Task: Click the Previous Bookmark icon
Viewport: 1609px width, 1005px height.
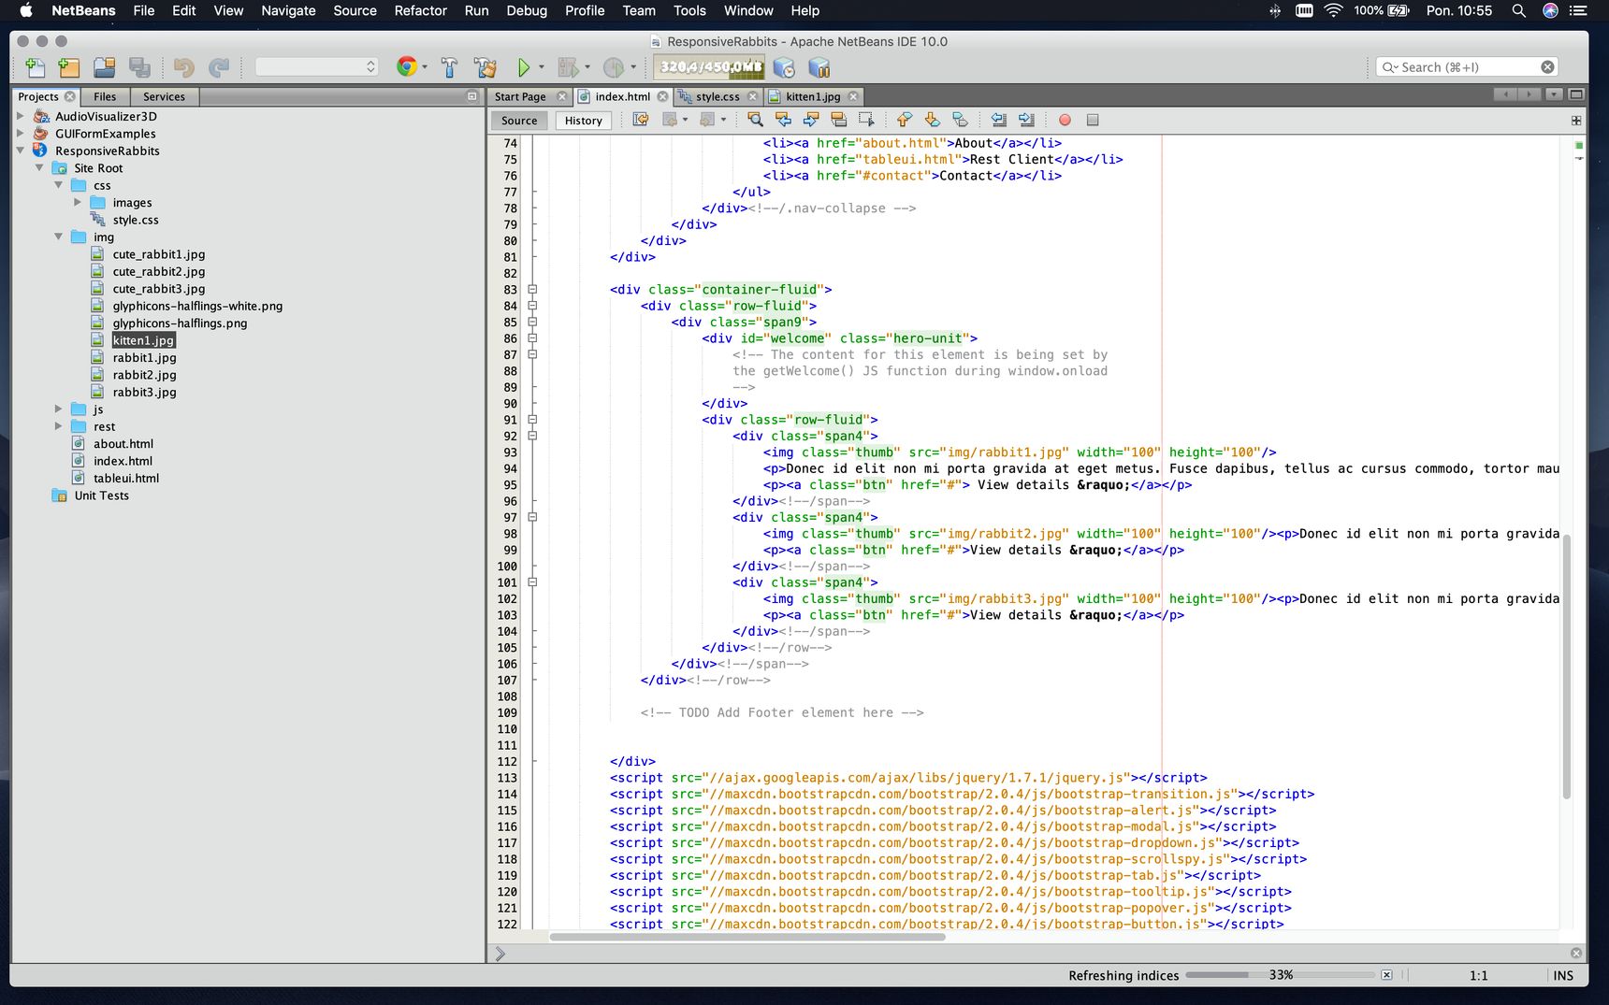Action: tap(904, 120)
